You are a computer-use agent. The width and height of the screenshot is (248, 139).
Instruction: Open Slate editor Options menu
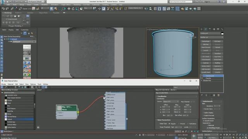tap(33, 84)
